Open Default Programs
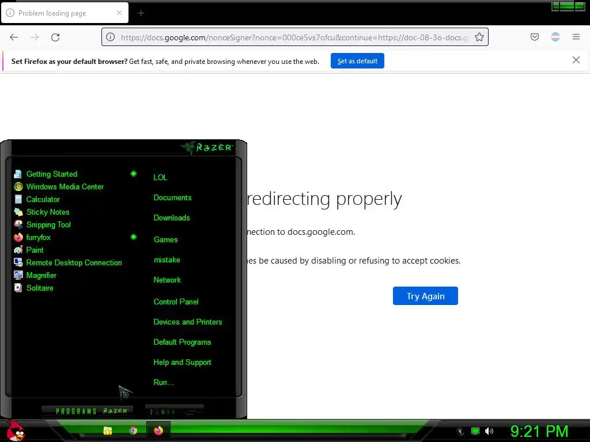Screen dimensions: 590x442 182,342
